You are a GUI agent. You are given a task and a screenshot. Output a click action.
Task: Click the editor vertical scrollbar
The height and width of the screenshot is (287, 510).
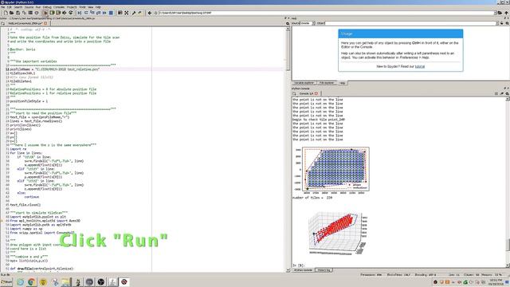pyautogui.click(x=288, y=149)
